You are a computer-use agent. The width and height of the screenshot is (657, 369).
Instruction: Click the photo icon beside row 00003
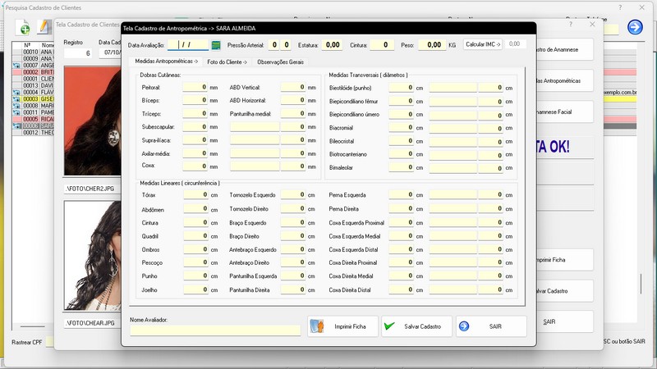16,99
